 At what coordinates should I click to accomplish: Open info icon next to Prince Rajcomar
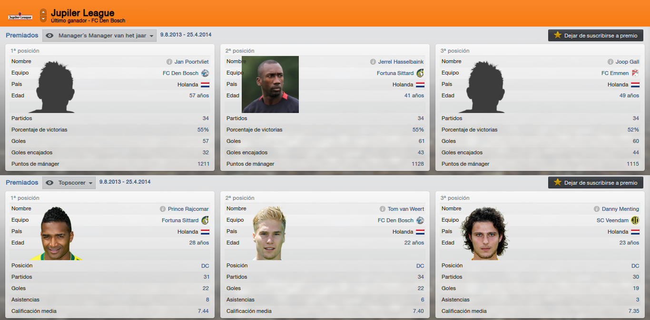163,209
